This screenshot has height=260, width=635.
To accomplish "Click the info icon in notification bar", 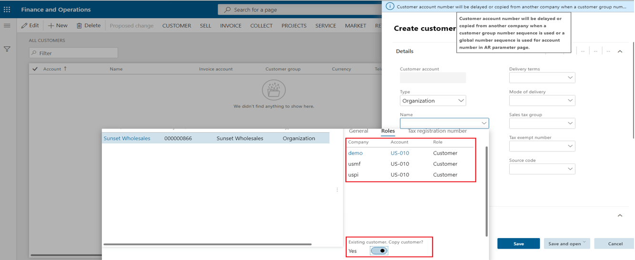I will [x=390, y=7].
